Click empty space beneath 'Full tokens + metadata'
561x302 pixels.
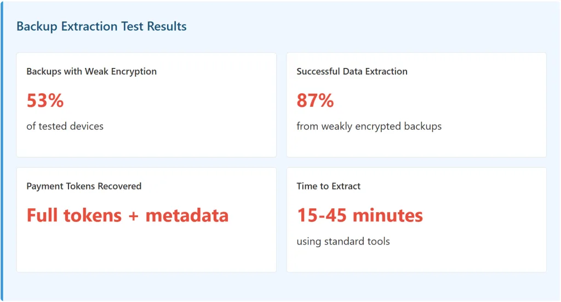tap(146, 249)
